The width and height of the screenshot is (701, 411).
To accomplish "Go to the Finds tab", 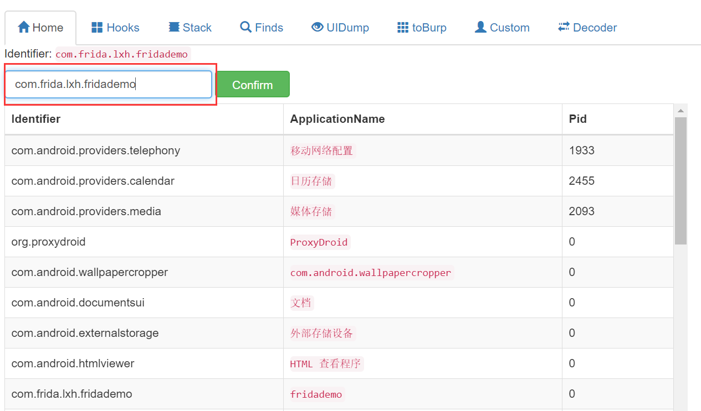I will (262, 28).
